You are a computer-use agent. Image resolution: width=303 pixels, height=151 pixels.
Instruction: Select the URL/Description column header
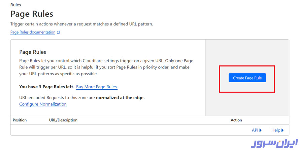(x=63, y=120)
